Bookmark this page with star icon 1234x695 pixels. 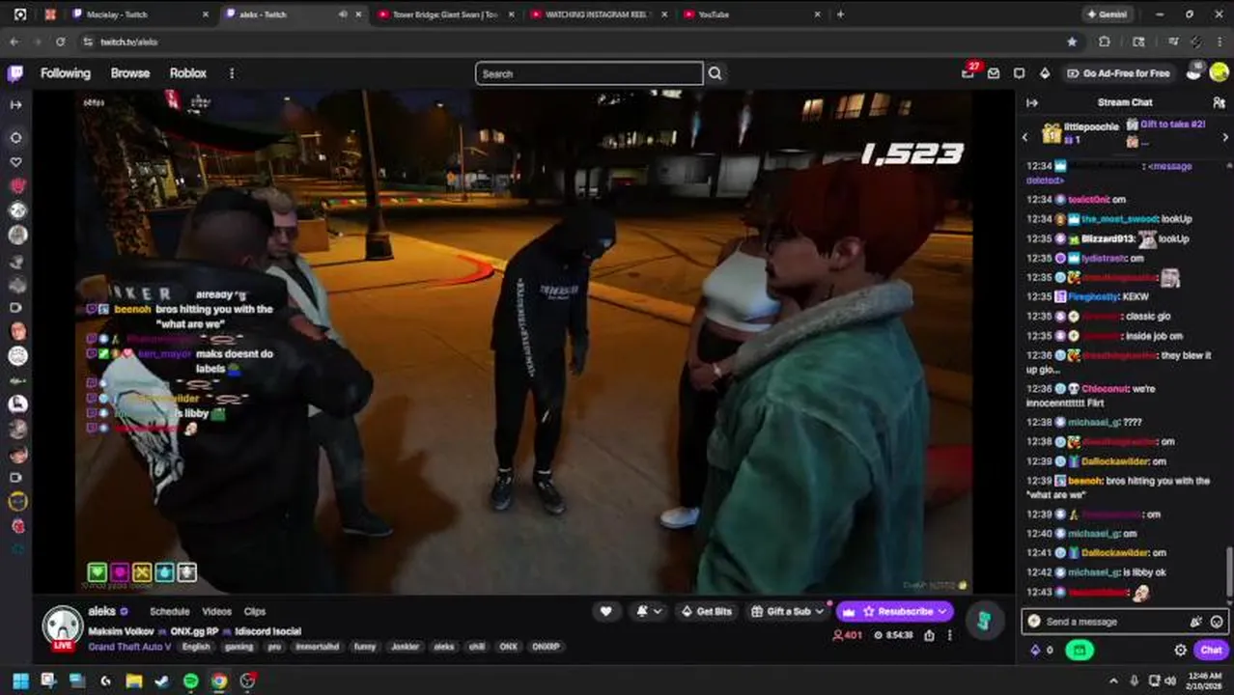point(1072,42)
